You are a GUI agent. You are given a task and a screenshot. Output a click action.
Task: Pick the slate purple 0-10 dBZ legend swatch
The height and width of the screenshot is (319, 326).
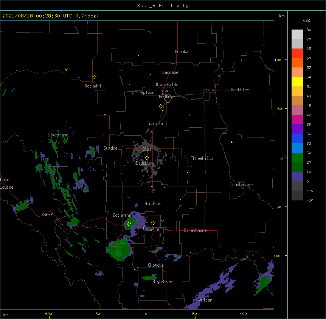click(297, 177)
